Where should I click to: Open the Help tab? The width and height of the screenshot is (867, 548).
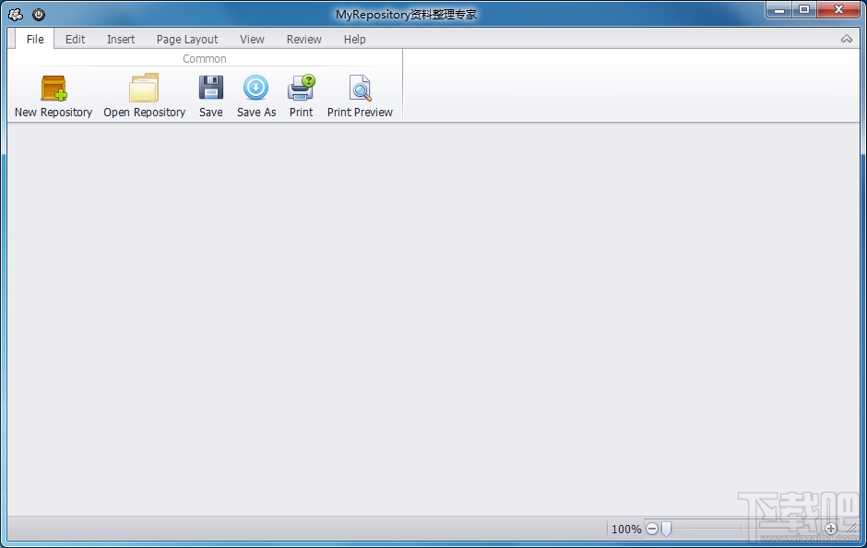354,40
